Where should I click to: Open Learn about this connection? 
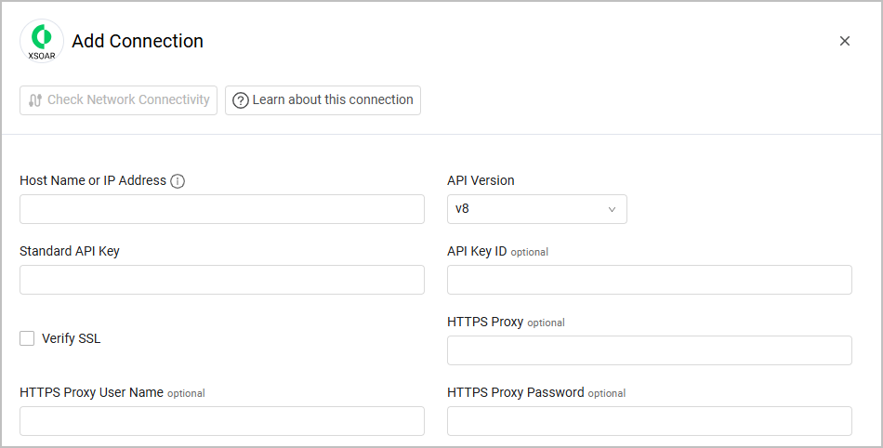coord(323,100)
